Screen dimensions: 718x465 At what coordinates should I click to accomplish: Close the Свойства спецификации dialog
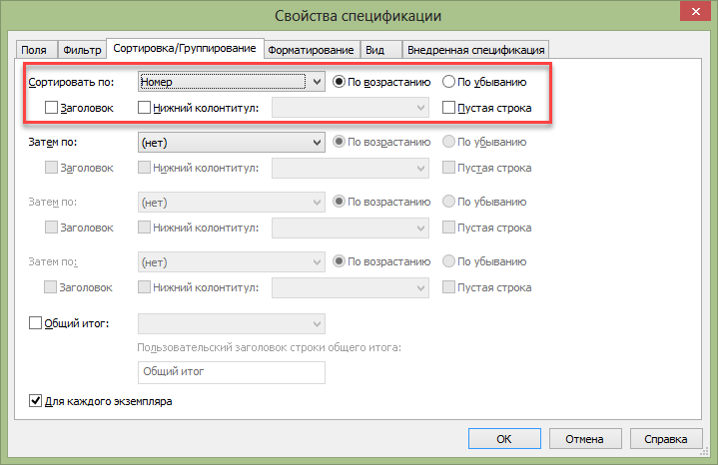pos(695,11)
